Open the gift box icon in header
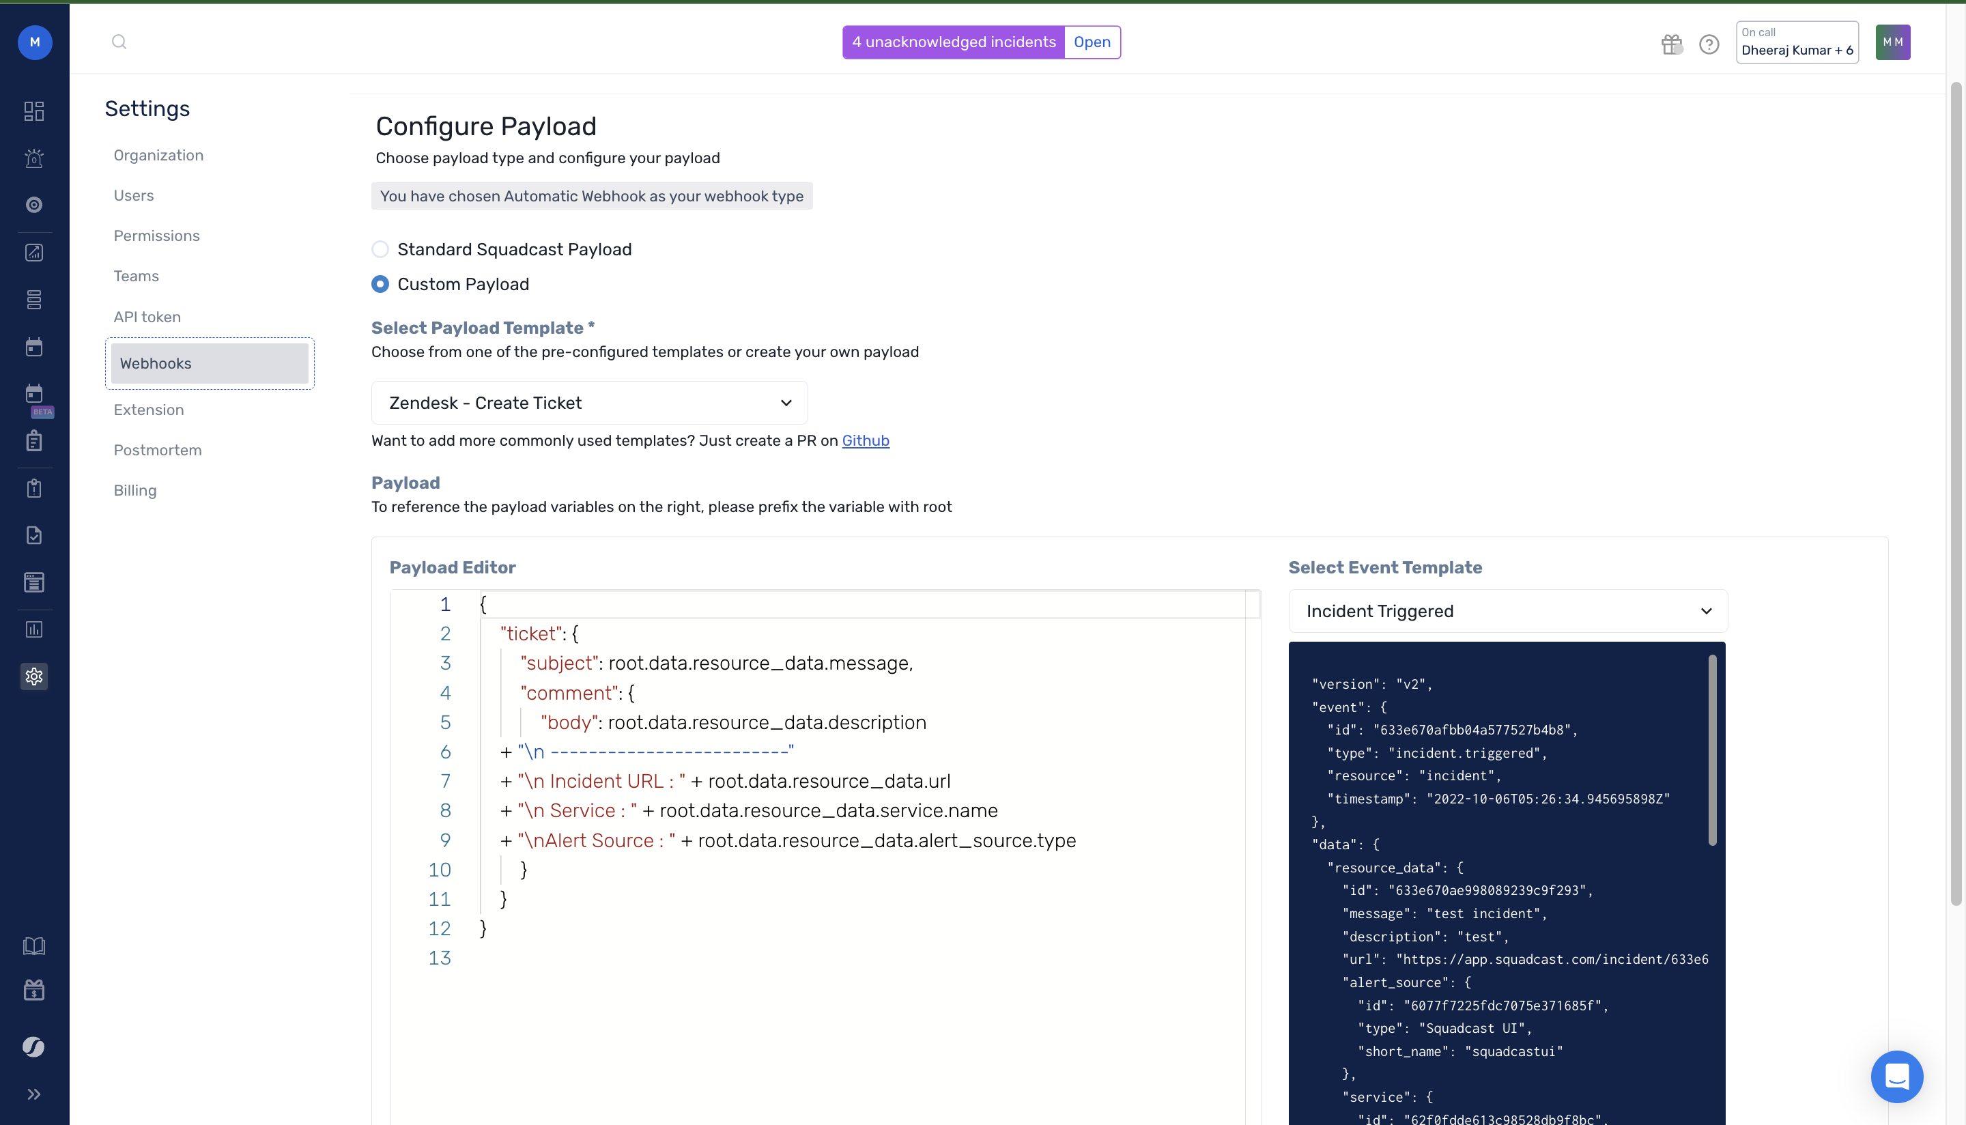Viewport: 1966px width, 1125px height. (1672, 44)
